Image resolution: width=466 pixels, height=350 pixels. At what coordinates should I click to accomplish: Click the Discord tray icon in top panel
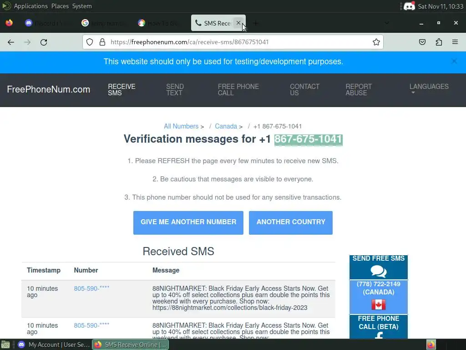pyautogui.click(x=409, y=6)
